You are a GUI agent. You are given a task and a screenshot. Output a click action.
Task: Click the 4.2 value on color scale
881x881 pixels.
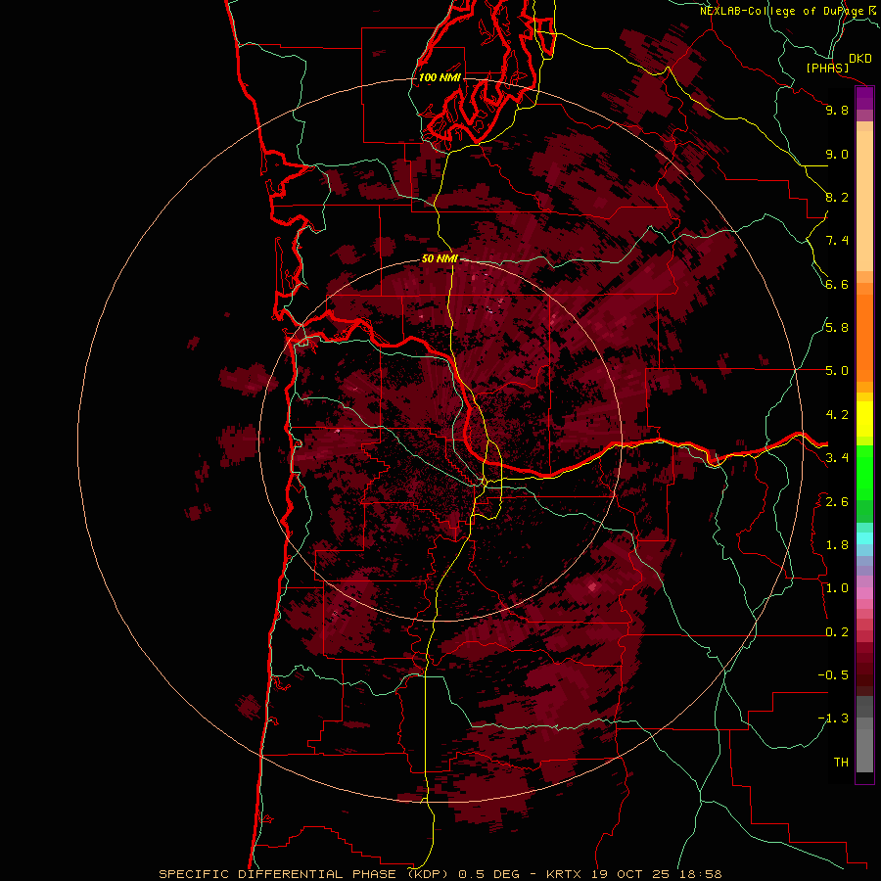pyautogui.click(x=837, y=415)
